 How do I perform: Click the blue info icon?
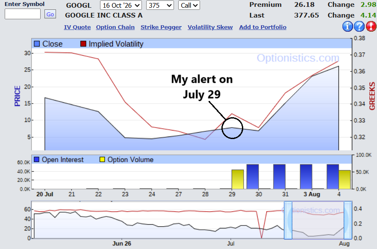(x=348, y=27)
